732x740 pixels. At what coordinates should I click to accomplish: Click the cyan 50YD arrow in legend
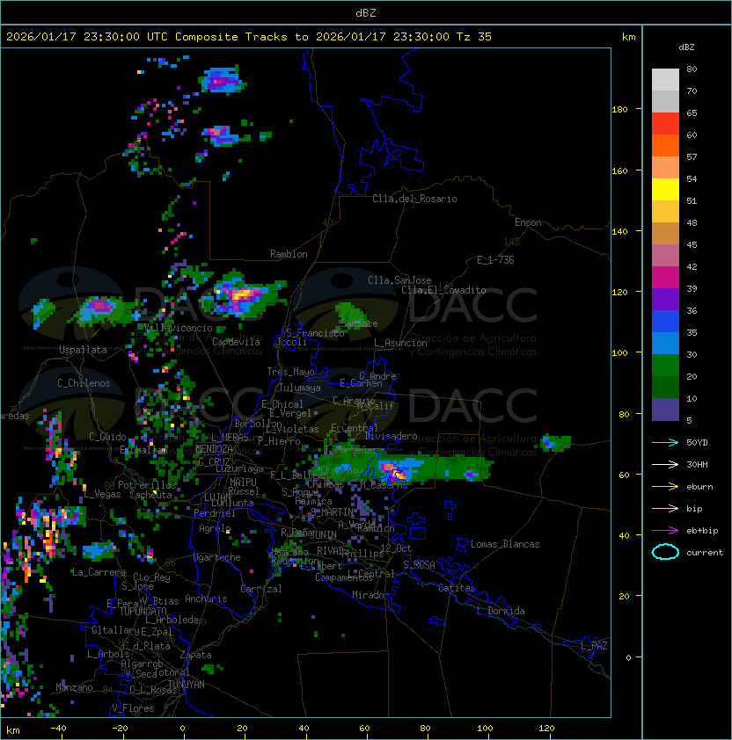(x=665, y=443)
